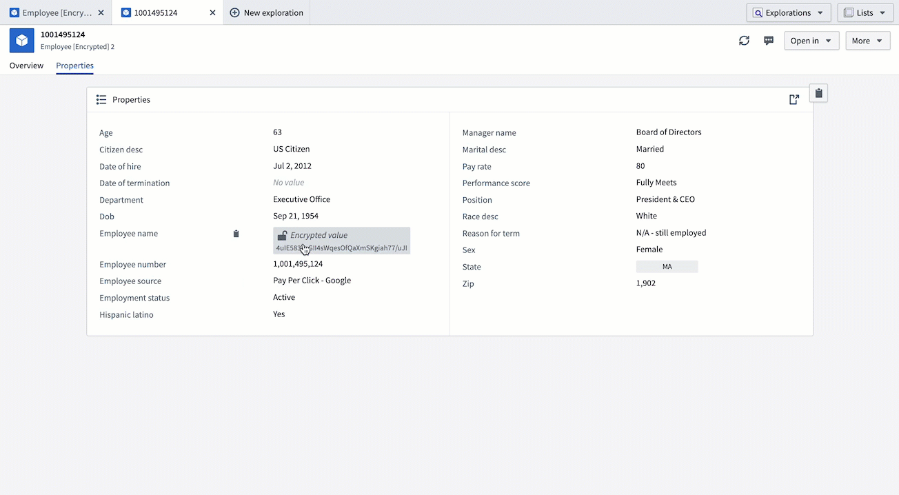Expand the Open in dropdown
The width and height of the screenshot is (899, 495).
coord(811,41)
